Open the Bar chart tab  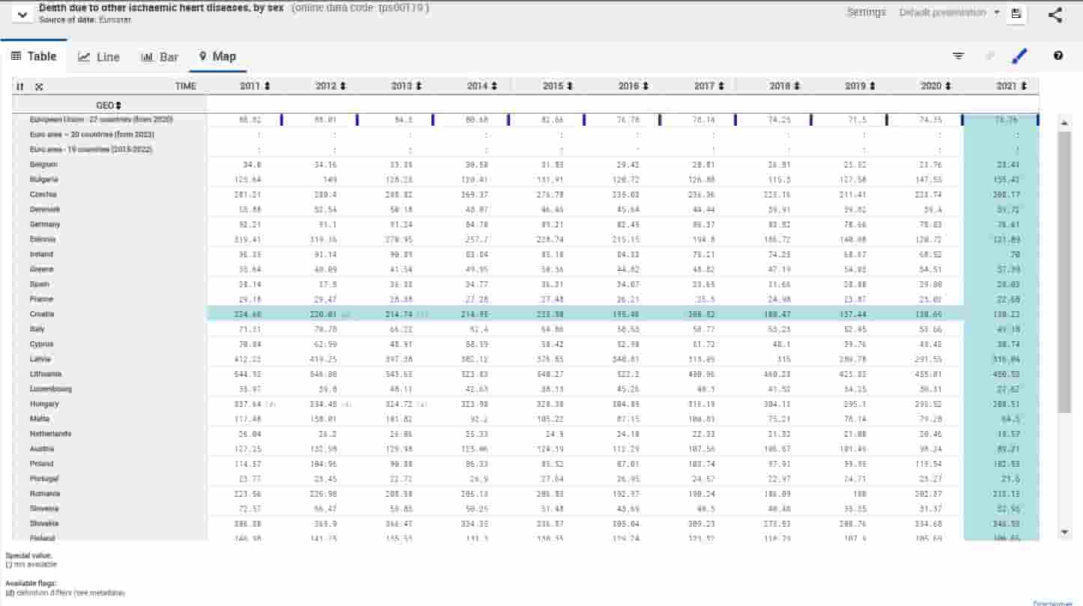pyautogui.click(x=160, y=57)
